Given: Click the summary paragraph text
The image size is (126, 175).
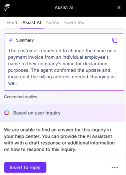Looking at the screenshot, I should 62,67.
